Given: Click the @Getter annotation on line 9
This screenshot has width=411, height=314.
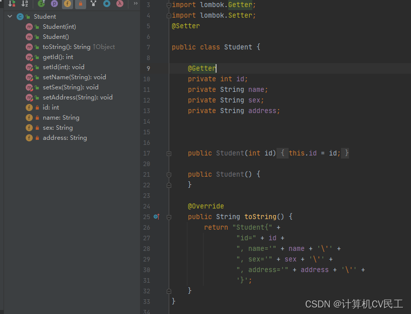Looking at the screenshot, I should (202, 68).
